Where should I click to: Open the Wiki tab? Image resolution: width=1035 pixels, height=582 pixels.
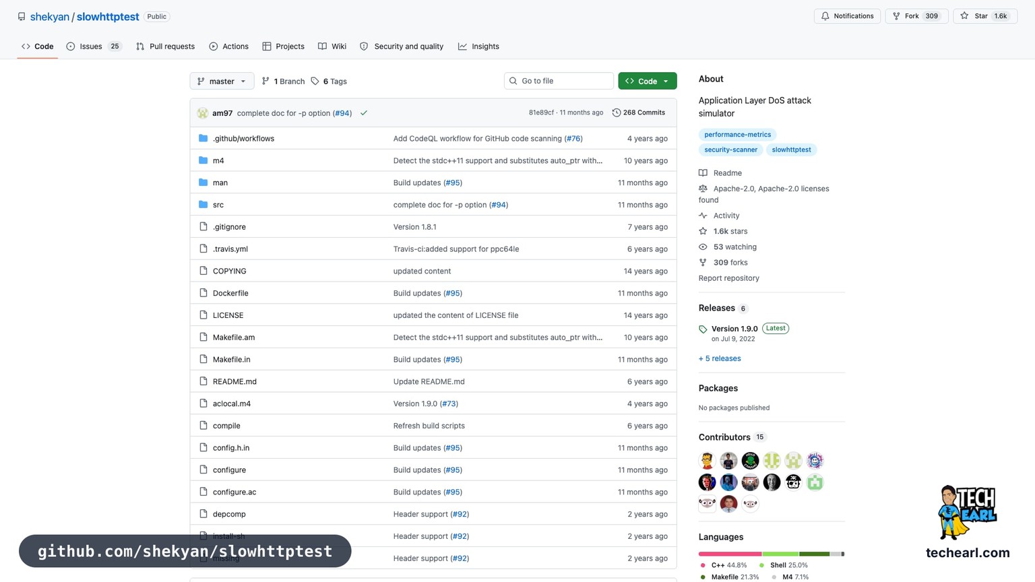[332, 46]
